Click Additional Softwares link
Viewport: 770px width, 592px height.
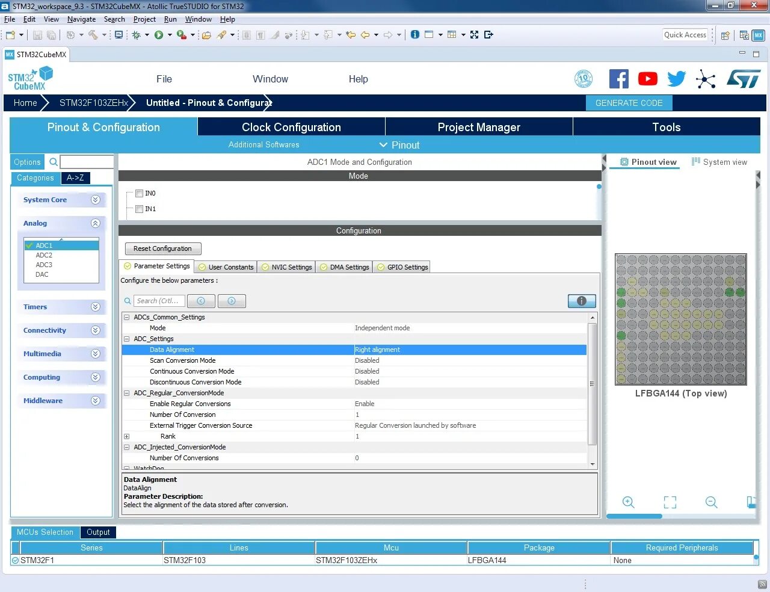coord(263,145)
